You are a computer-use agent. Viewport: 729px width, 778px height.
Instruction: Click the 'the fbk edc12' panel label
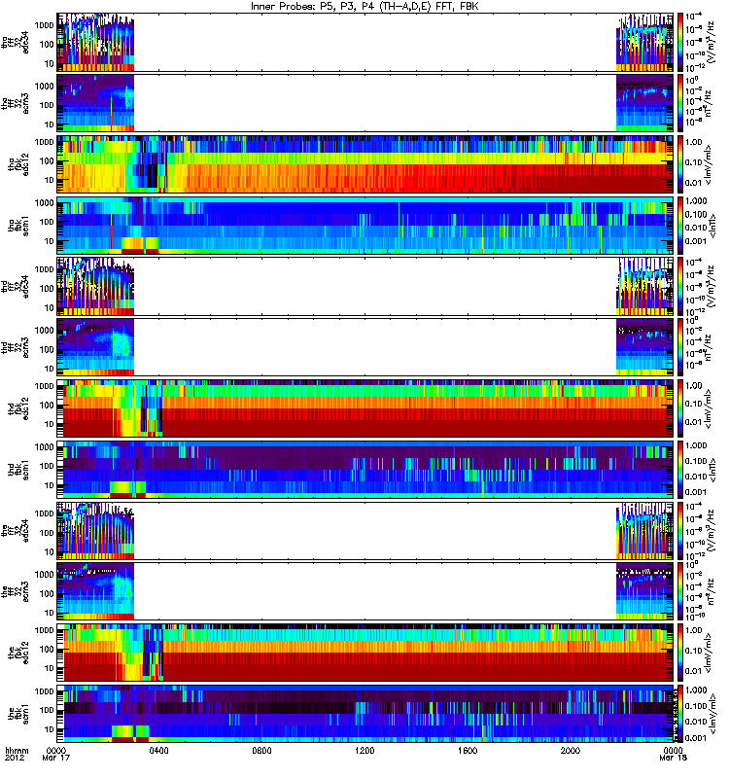tap(18, 653)
